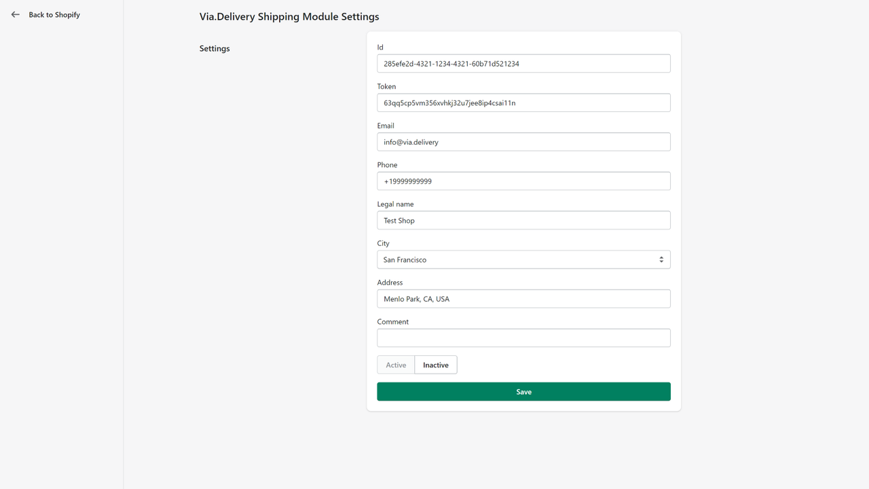869x489 pixels.
Task: Click the Address label
Action: [x=390, y=283]
